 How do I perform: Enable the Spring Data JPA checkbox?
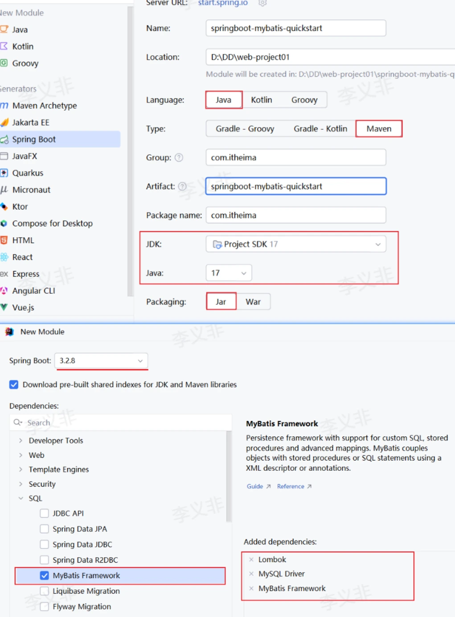(45, 529)
